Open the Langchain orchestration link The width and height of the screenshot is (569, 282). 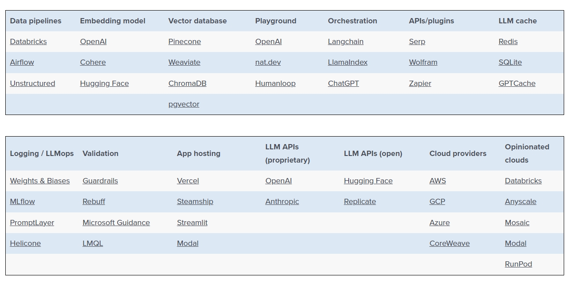346,41
